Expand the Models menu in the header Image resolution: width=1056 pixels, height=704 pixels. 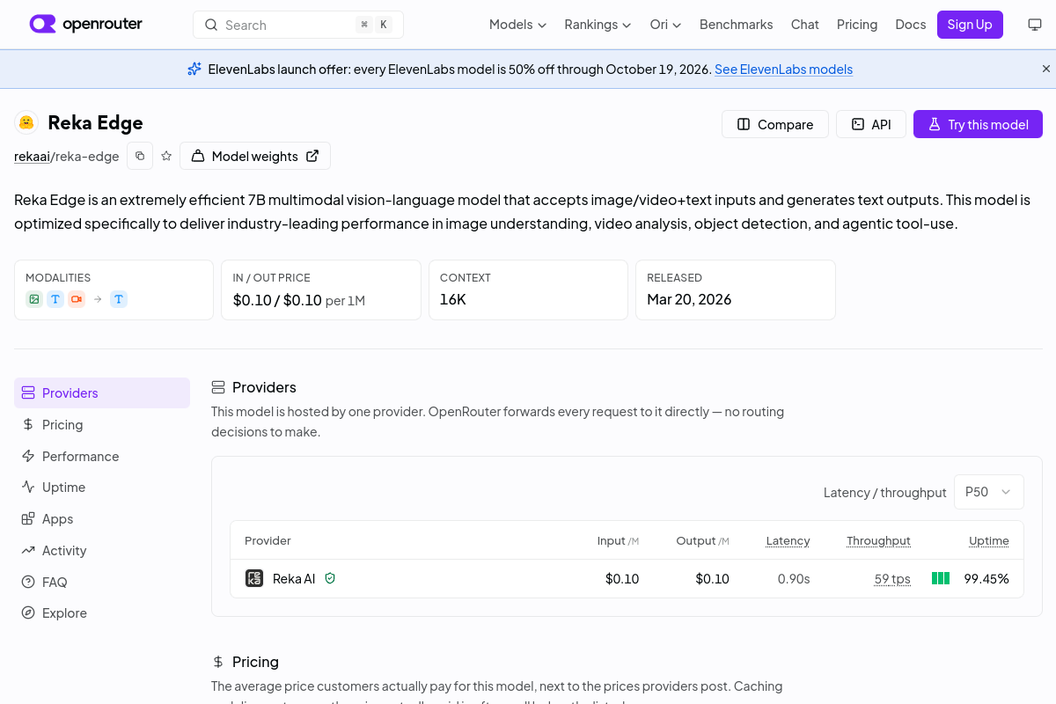[x=517, y=25]
